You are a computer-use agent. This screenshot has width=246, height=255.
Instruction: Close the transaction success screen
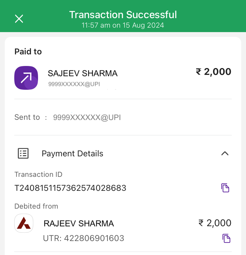(19, 19)
